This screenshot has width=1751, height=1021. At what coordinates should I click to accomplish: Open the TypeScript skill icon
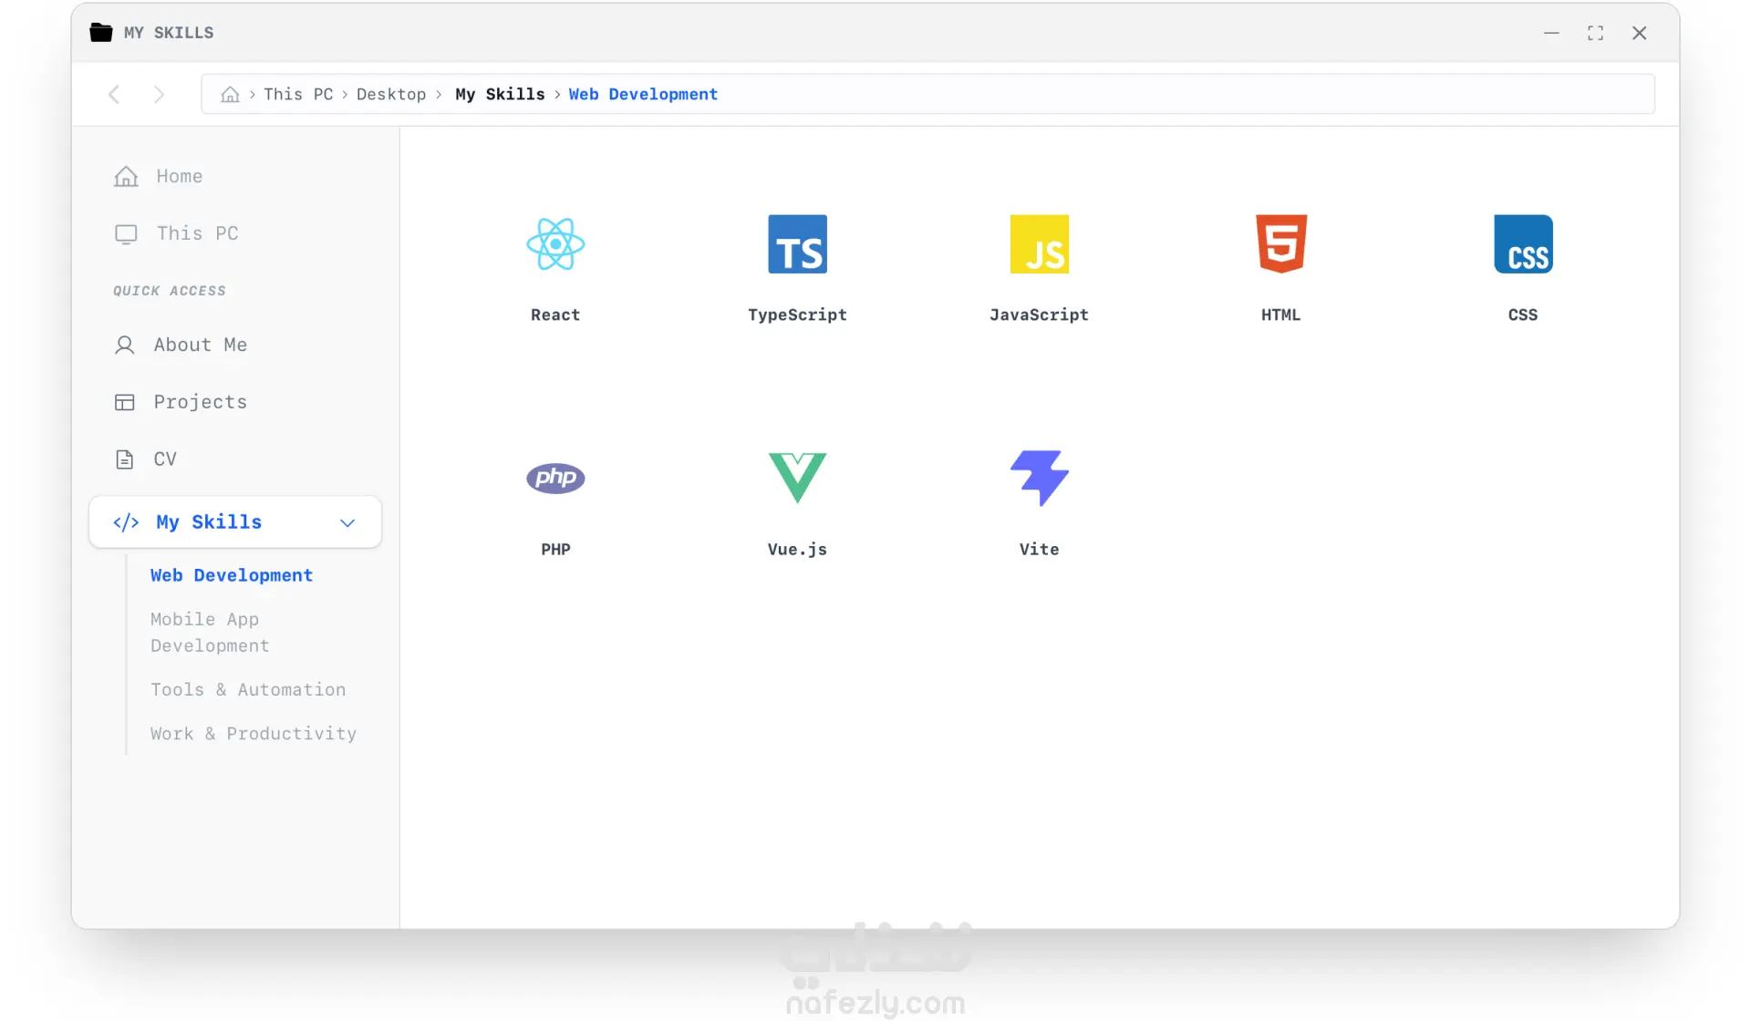pos(797,244)
